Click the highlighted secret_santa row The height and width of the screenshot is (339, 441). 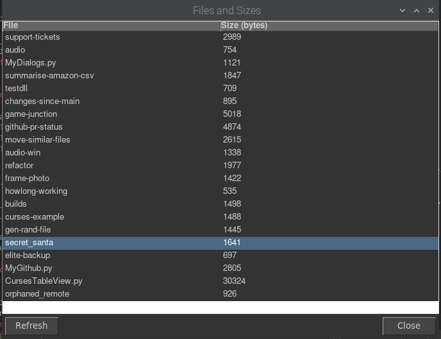tap(220, 242)
